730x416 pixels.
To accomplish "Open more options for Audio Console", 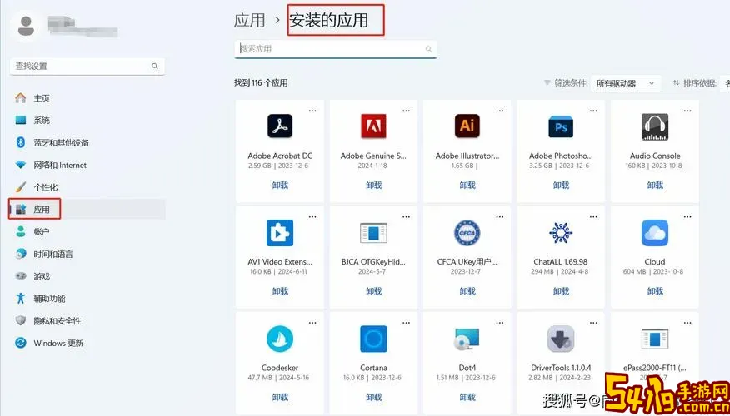I will [x=687, y=111].
